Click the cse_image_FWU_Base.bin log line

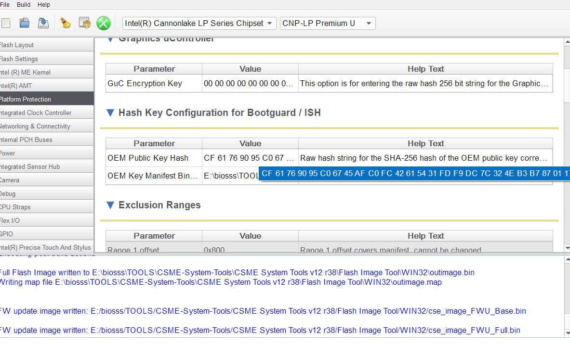point(263,311)
